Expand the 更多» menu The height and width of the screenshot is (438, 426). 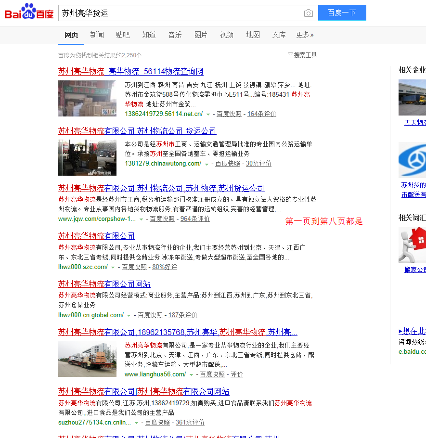305,35
